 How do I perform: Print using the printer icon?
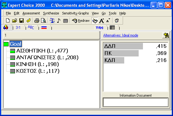37,21
